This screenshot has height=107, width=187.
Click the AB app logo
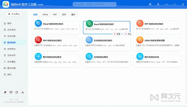6,4
